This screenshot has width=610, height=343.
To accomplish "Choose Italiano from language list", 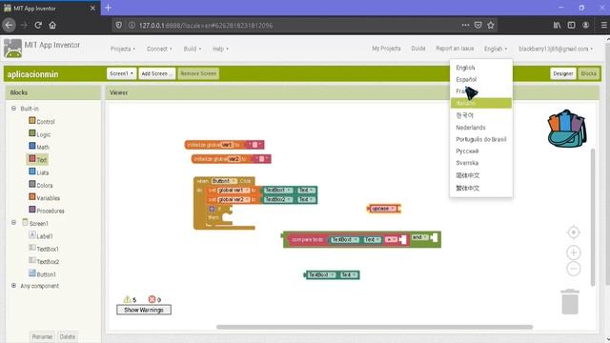I will (x=480, y=103).
